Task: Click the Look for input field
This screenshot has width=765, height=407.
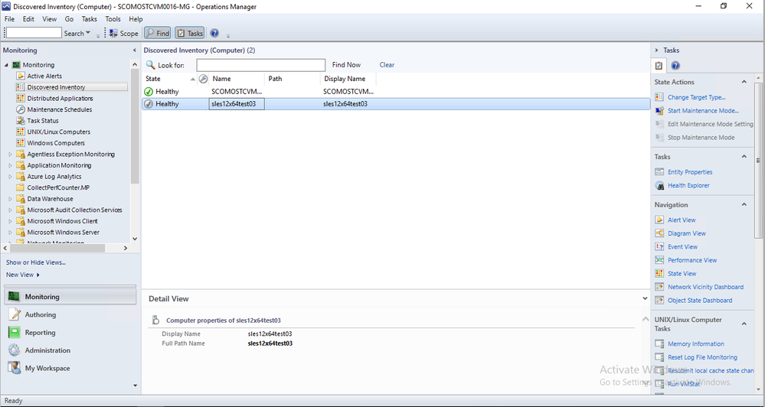Action: [261, 65]
